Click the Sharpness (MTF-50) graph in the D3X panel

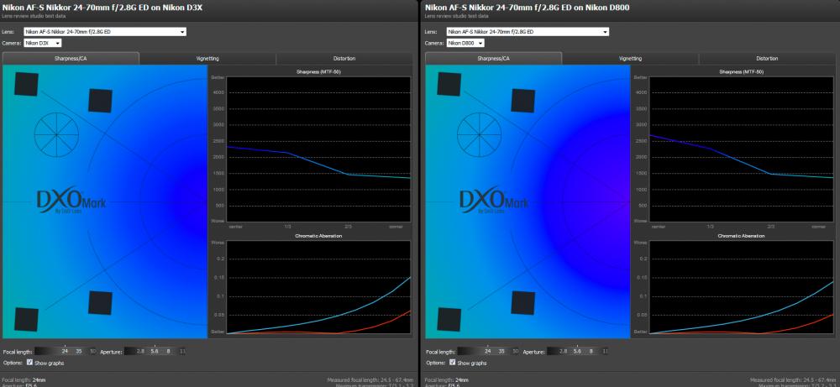tap(318, 149)
